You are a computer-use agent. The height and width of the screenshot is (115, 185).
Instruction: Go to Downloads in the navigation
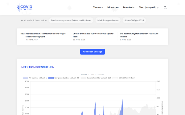point(129,7)
